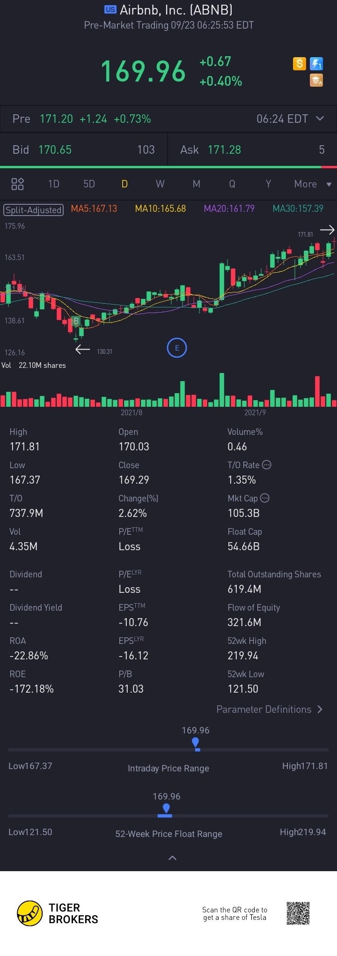Tap the blue lightning bolt badge
This screenshot has width=337, height=956.
tap(316, 64)
